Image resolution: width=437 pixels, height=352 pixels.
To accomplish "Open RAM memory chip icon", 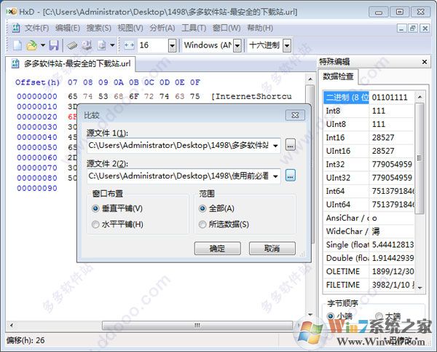I will tap(72, 45).
